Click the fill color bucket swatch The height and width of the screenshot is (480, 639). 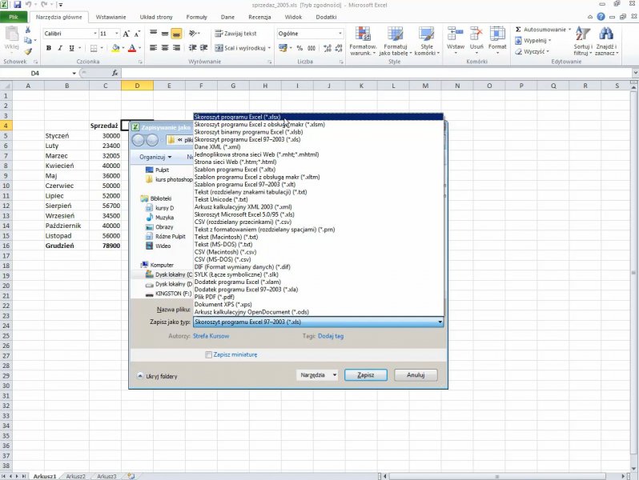[115, 48]
